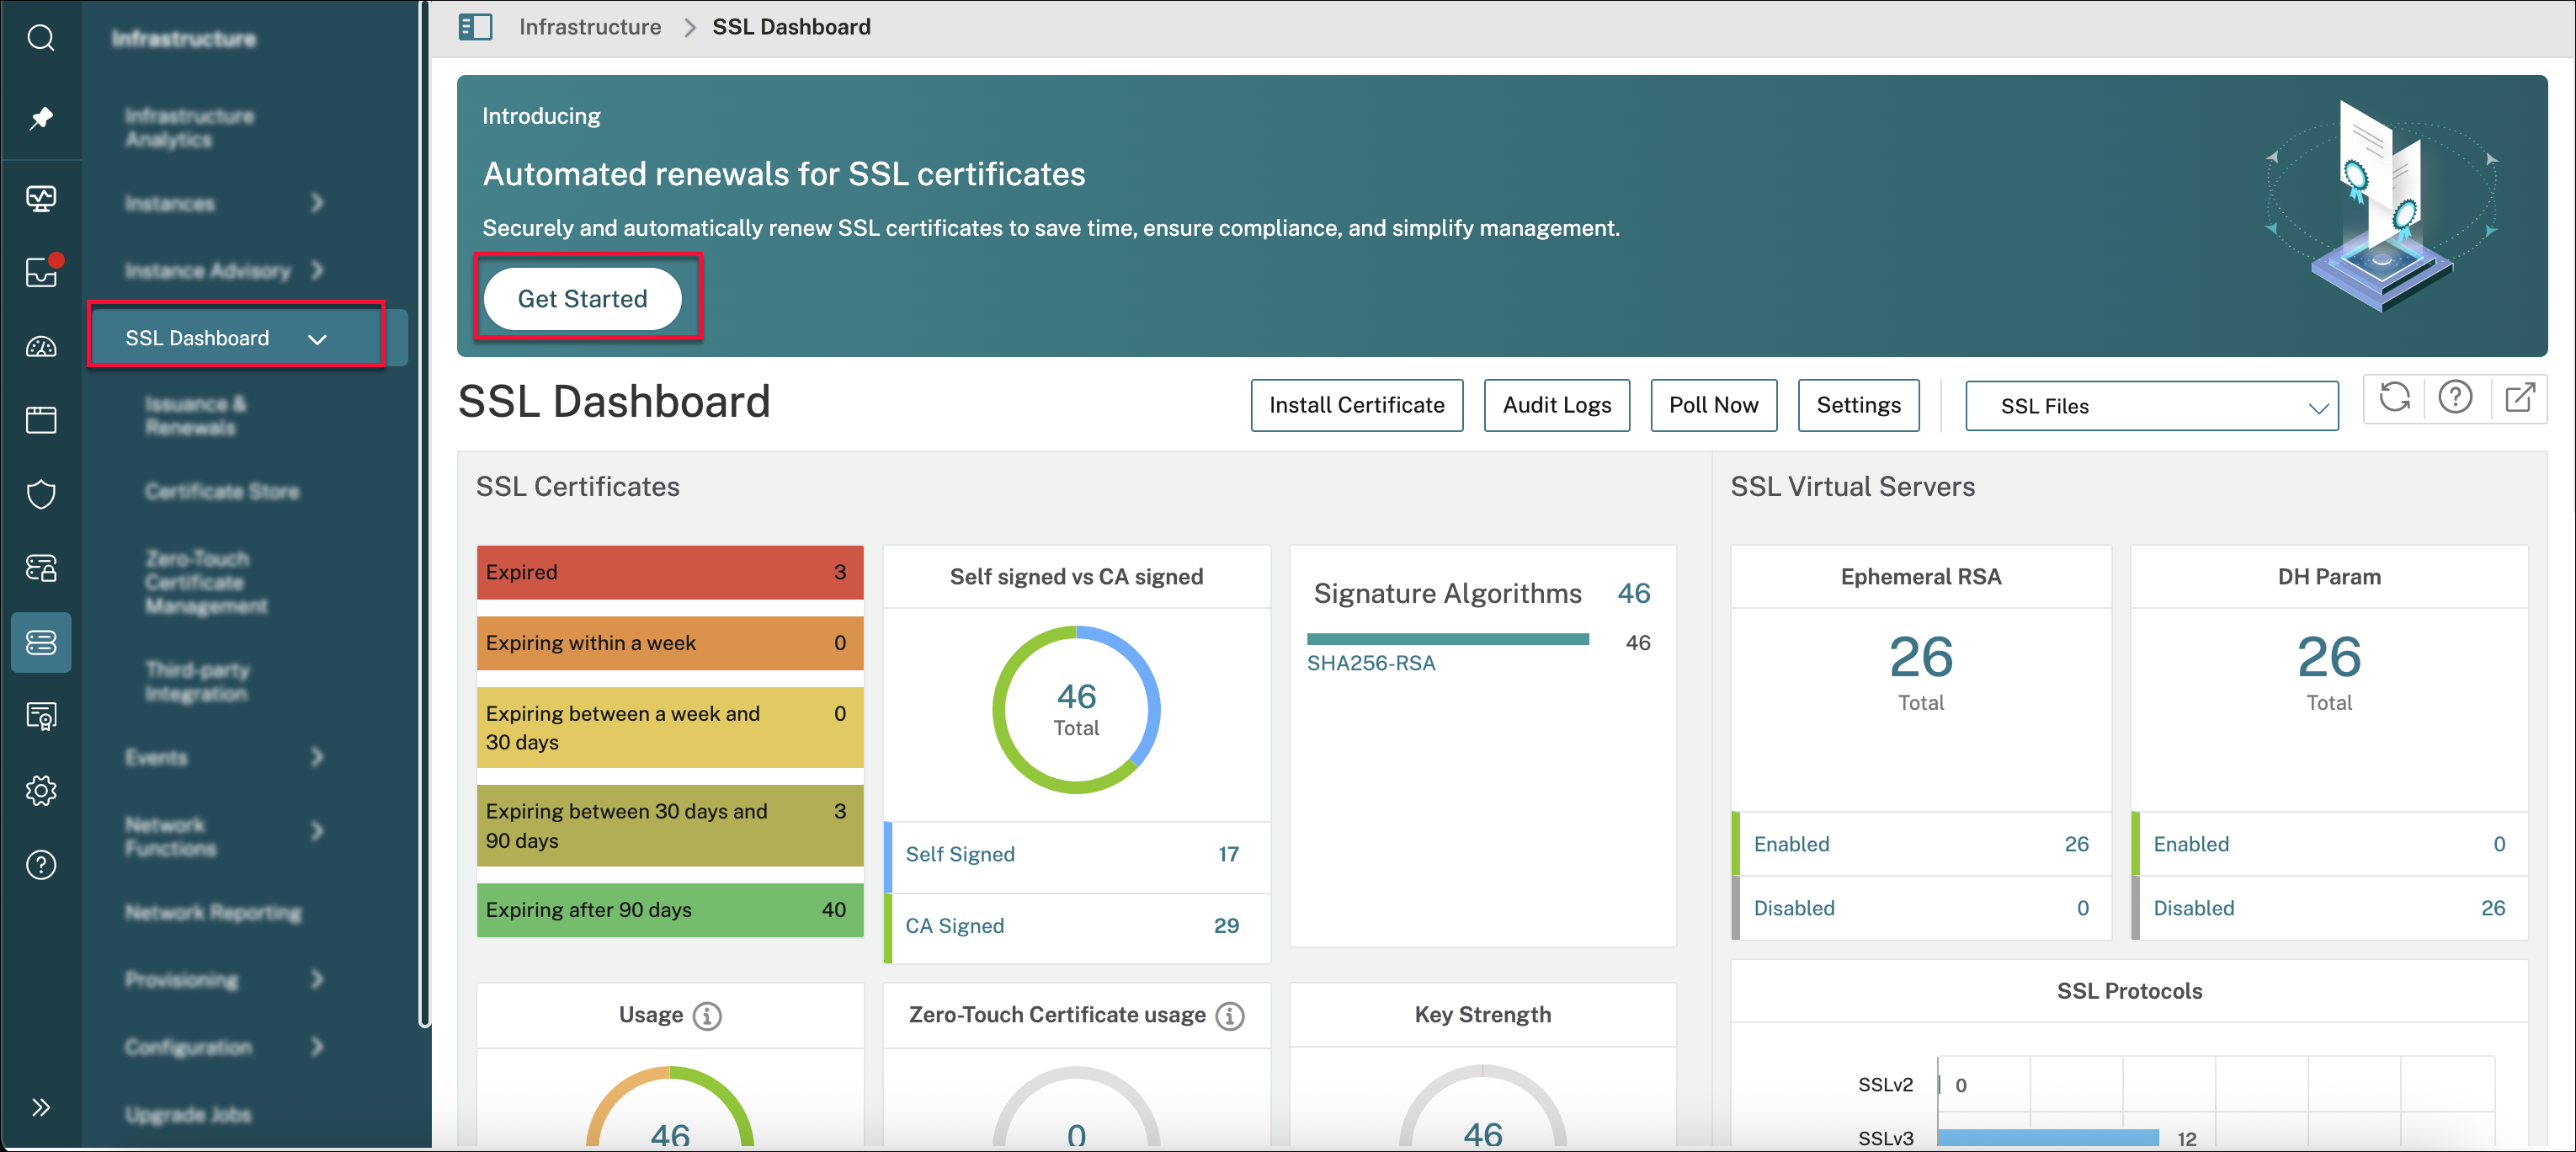This screenshot has height=1152, width=2576.
Task: Click the Install Certificate button
Action: point(1356,405)
